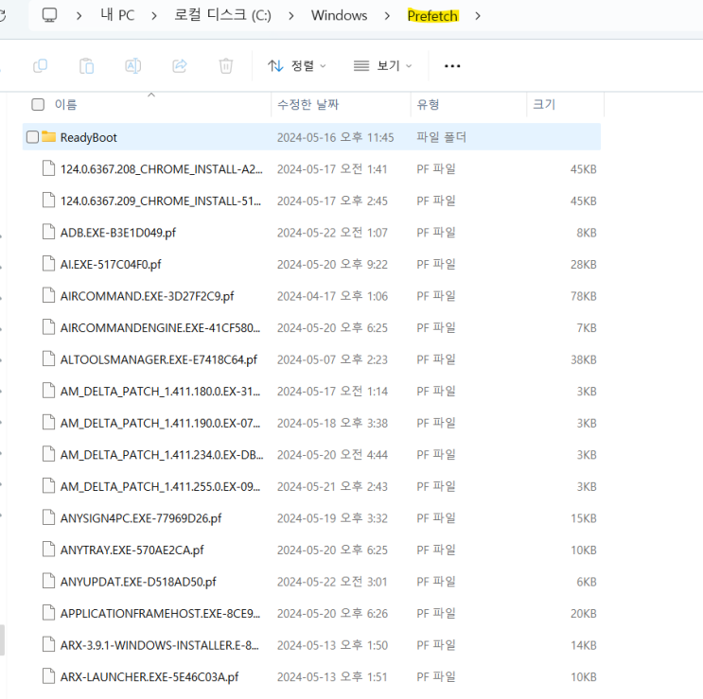Viewport: 703px width, 699px height.
Task: Go to 로컬 디스크 (C:) breadcrumb
Action: pos(222,15)
